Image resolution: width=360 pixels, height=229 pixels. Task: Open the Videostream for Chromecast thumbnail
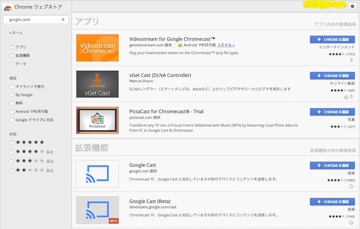pos(97,48)
